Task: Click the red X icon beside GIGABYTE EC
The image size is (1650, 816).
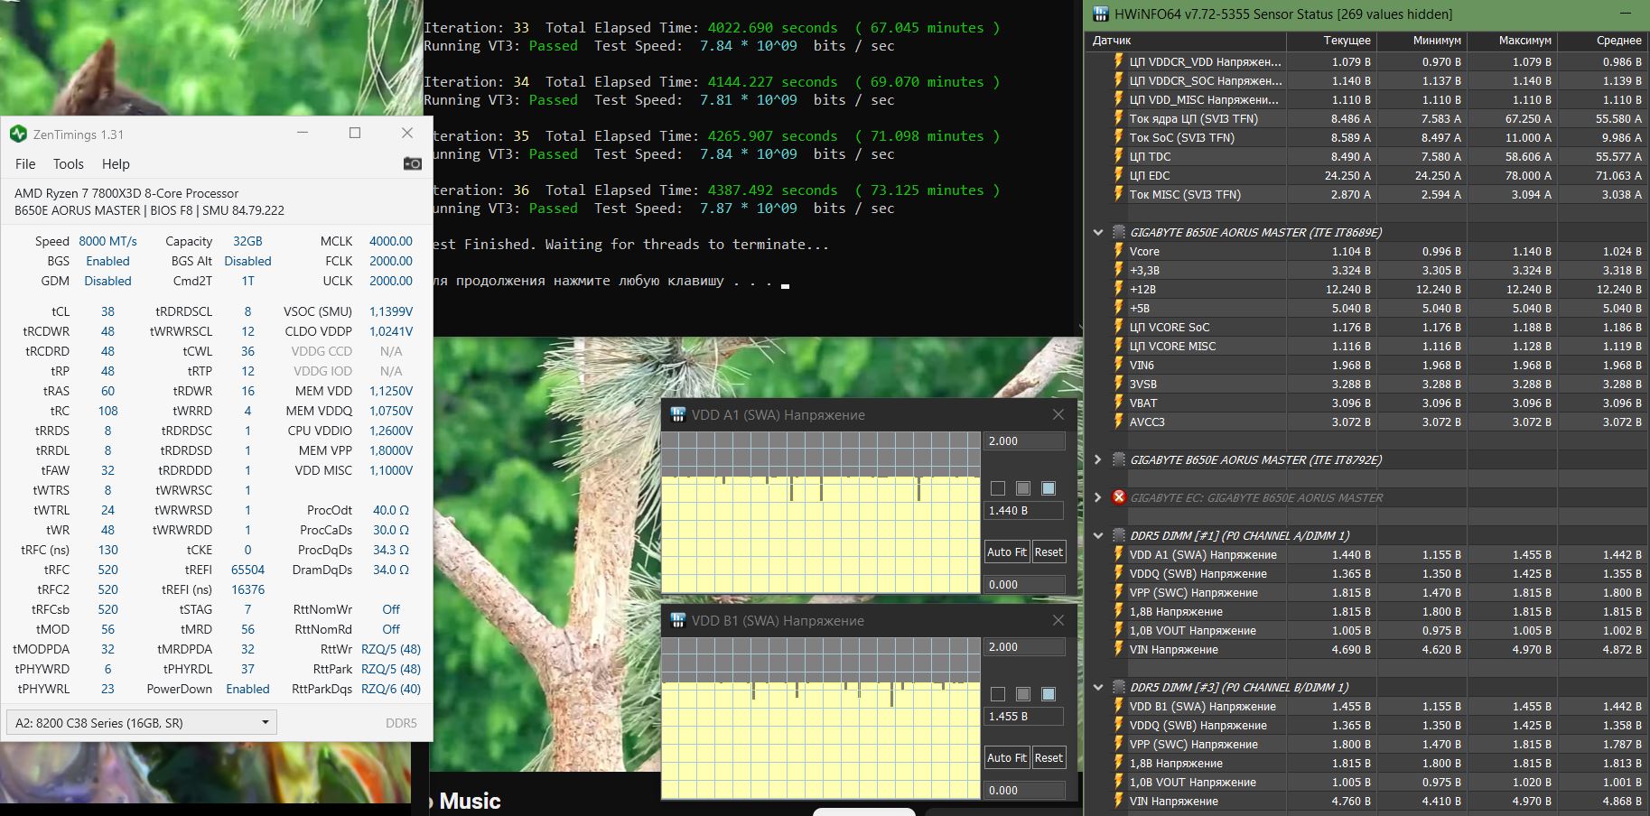Action: (x=1119, y=497)
